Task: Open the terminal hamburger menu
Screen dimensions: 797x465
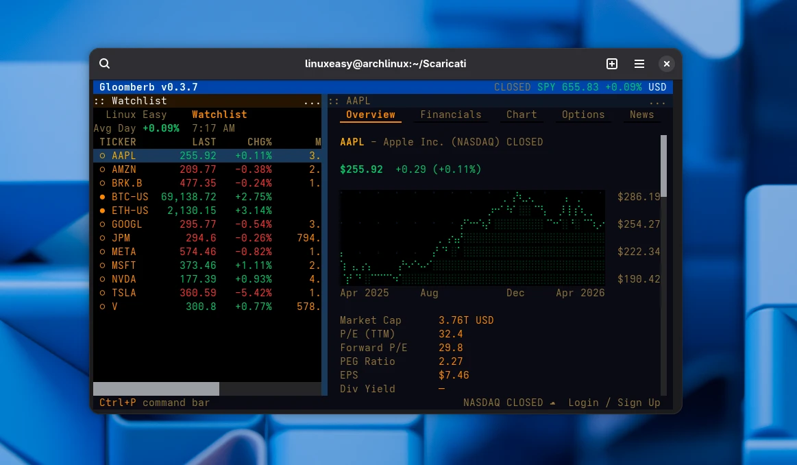Action: click(x=639, y=64)
